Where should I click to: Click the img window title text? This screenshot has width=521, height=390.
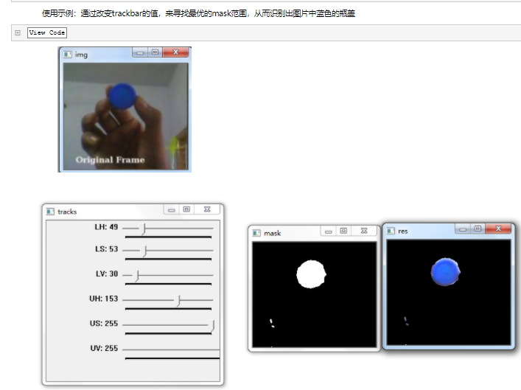(81, 55)
